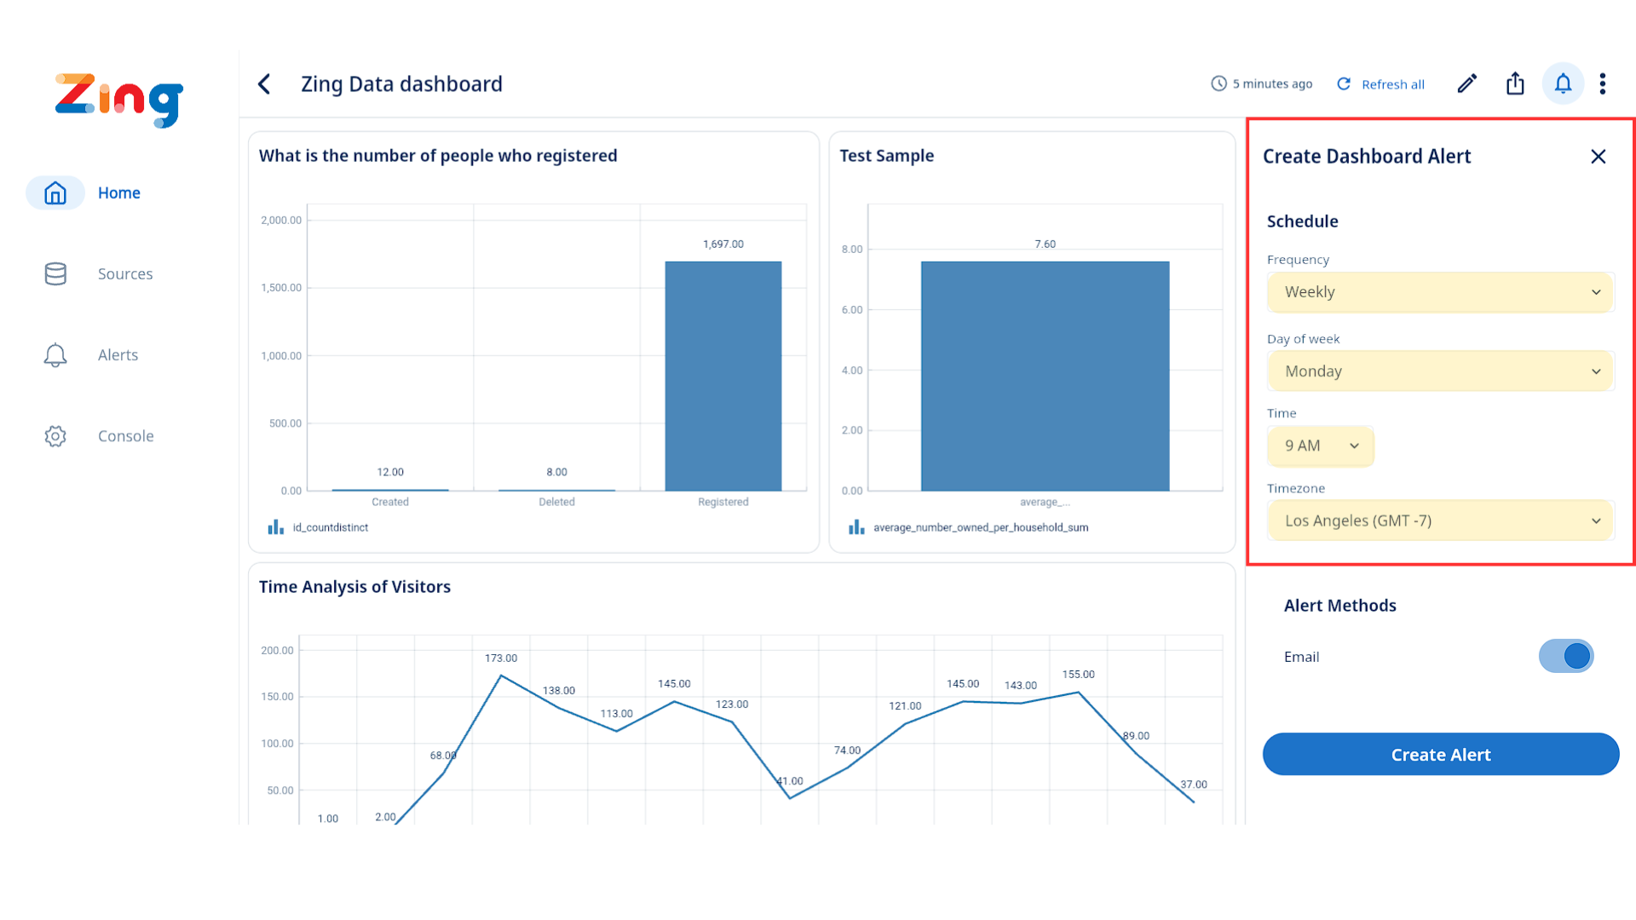Click the Registered bar in the chart
The image size is (1636, 920).
pyautogui.click(x=723, y=376)
